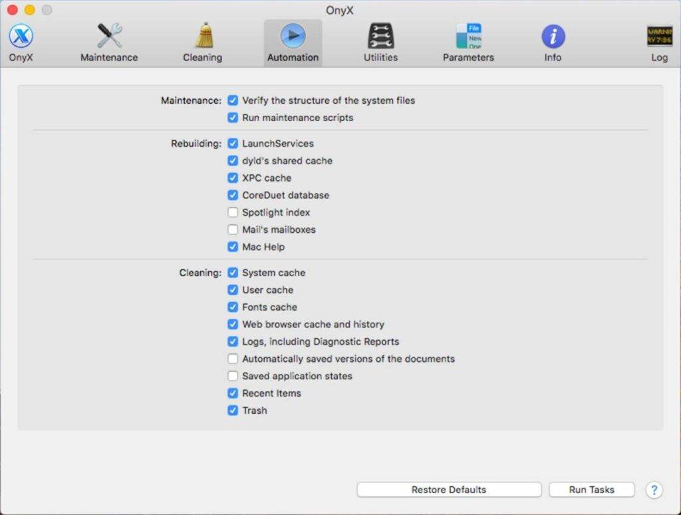Open the Info icon
The height and width of the screenshot is (515, 681).
pyautogui.click(x=553, y=36)
